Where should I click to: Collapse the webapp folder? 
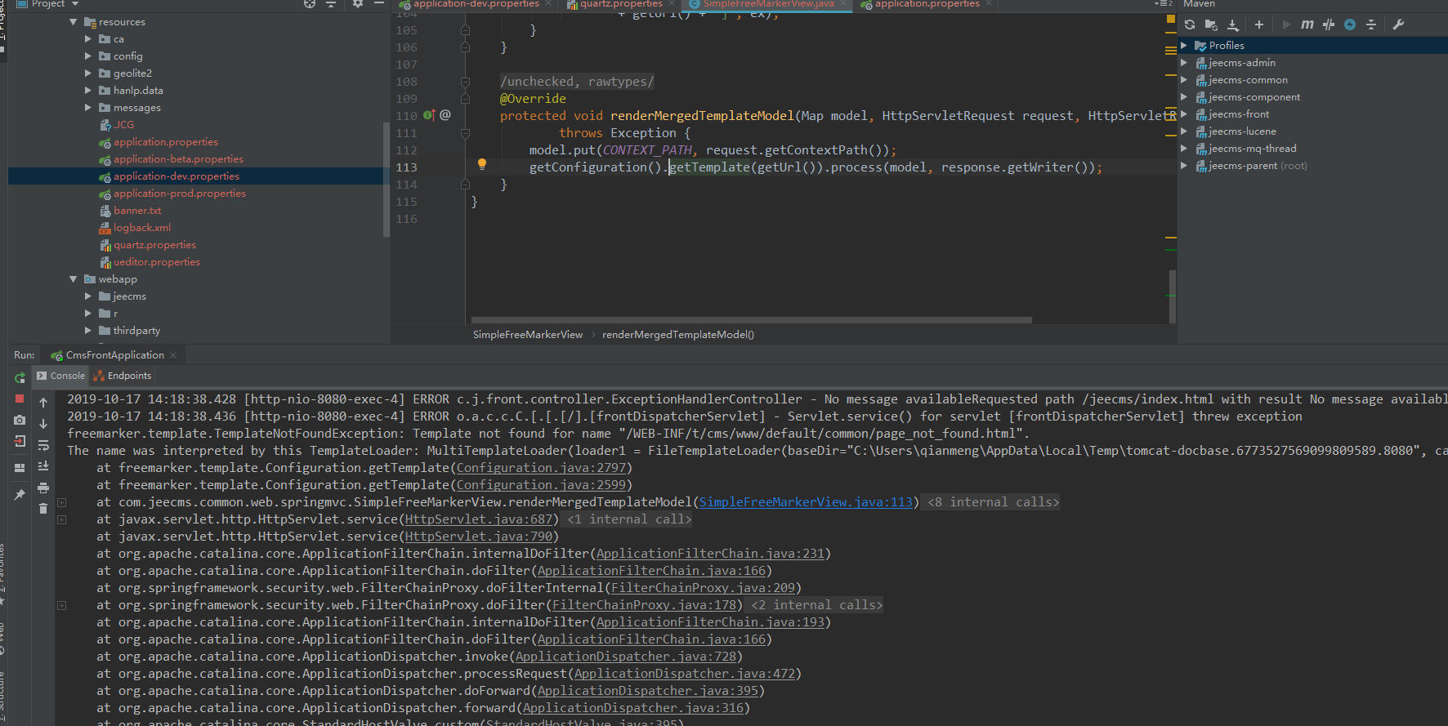click(74, 279)
